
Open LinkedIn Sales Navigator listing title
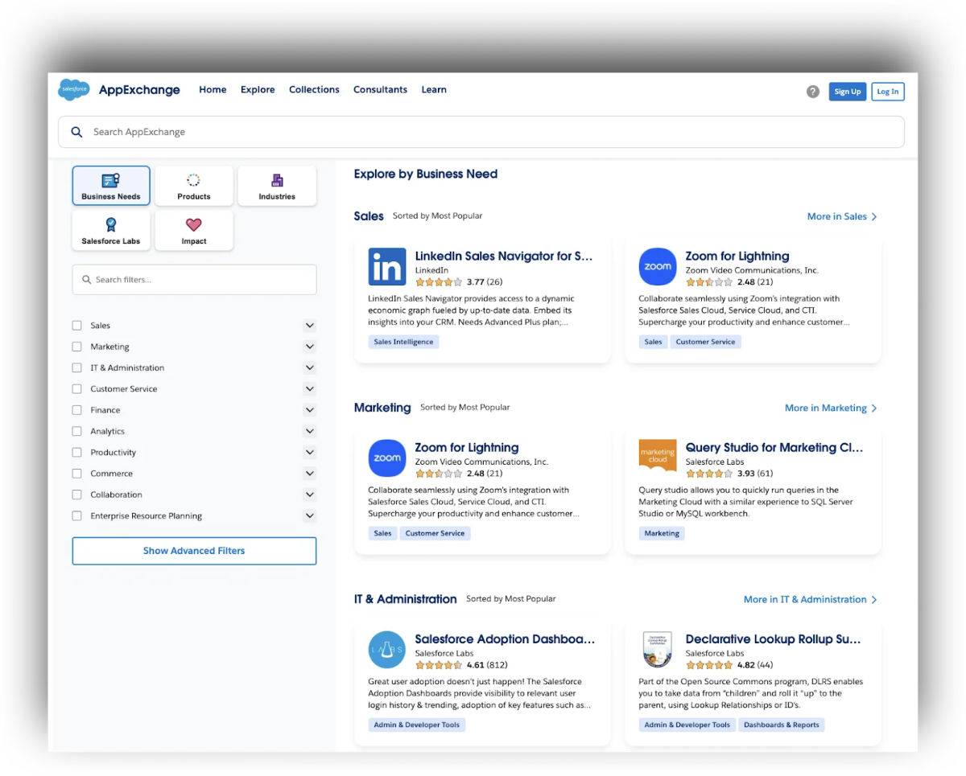504,257
